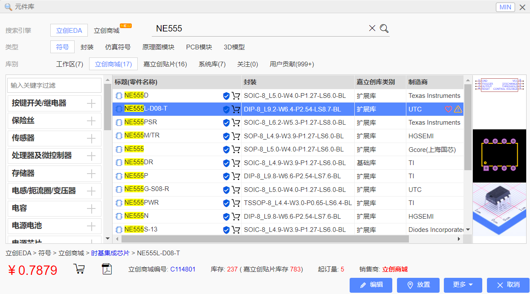Click the category keyword filter field
530x294 pixels.
pyautogui.click(x=55, y=85)
